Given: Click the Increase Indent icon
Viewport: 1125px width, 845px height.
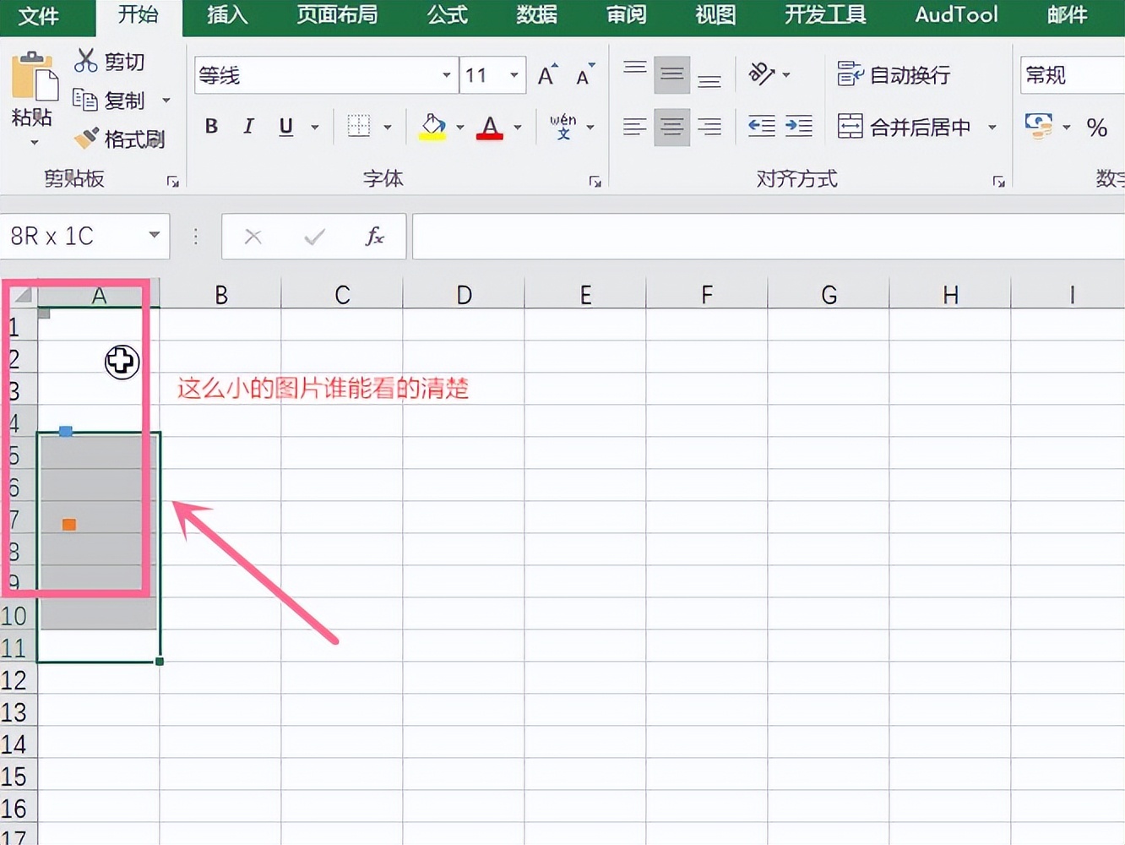Looking at the screenshot, I should click(798, 127).
